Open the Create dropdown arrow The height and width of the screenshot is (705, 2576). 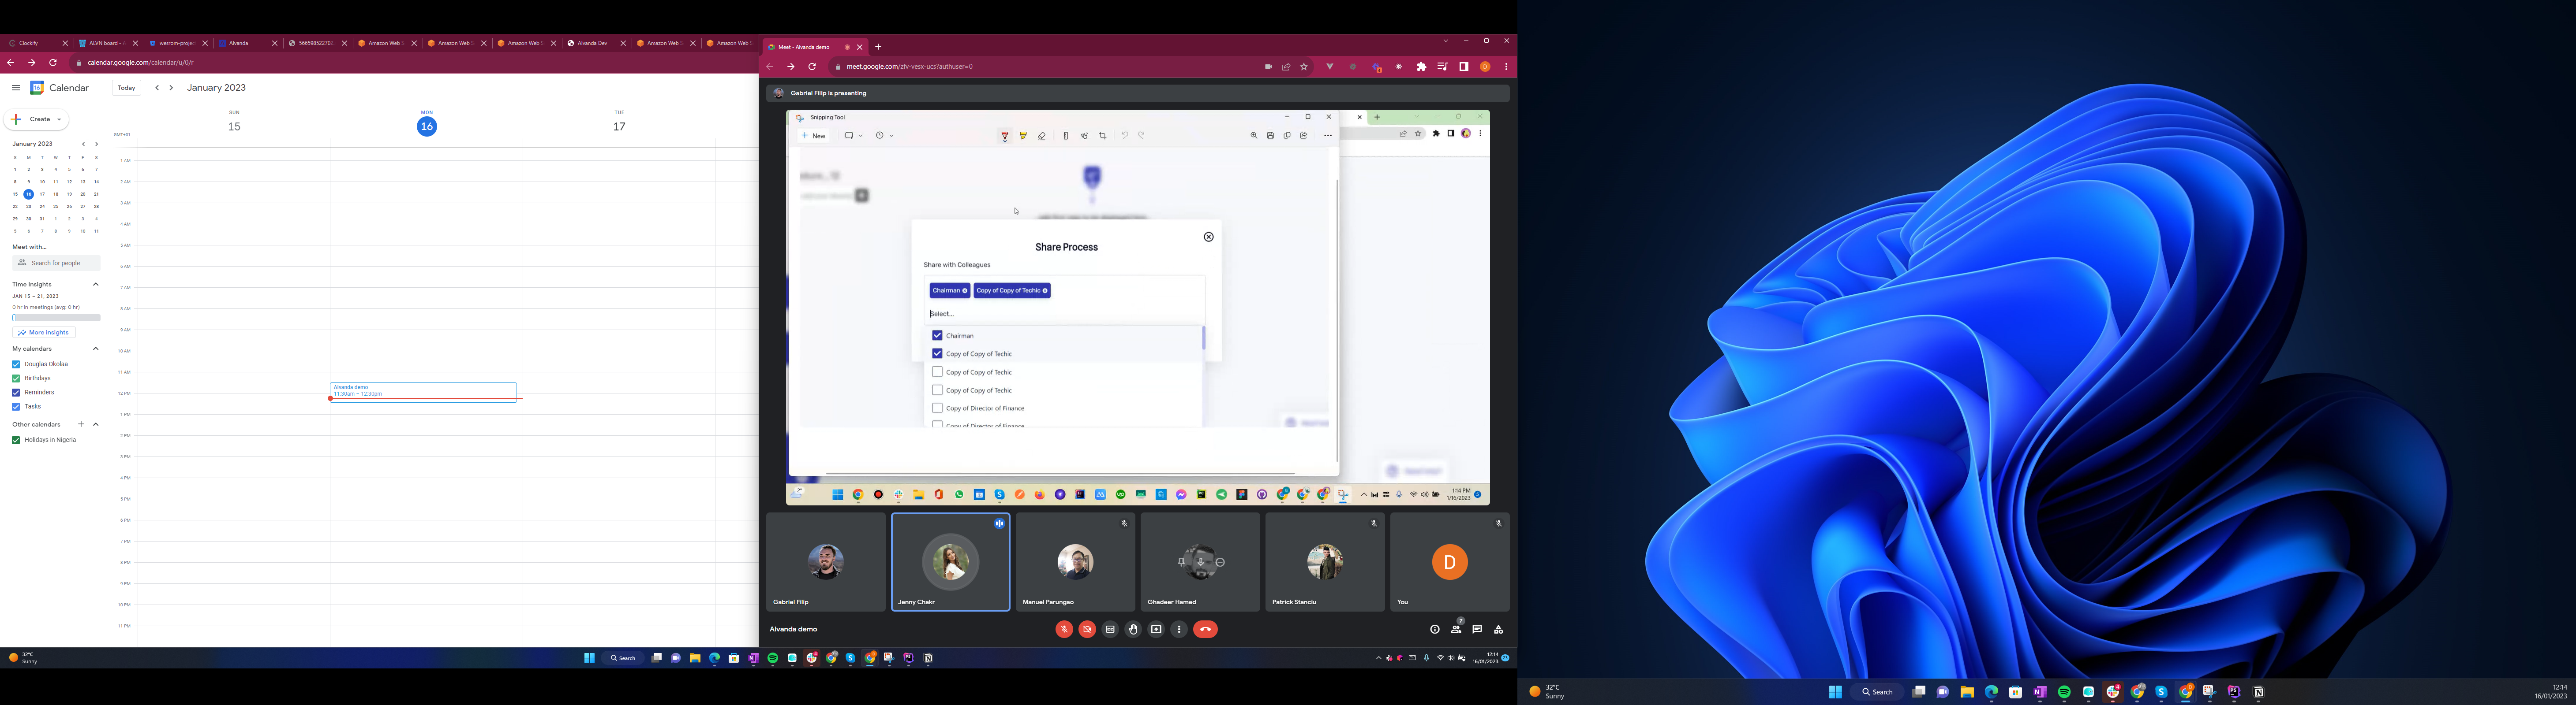(x=59, y=120)
